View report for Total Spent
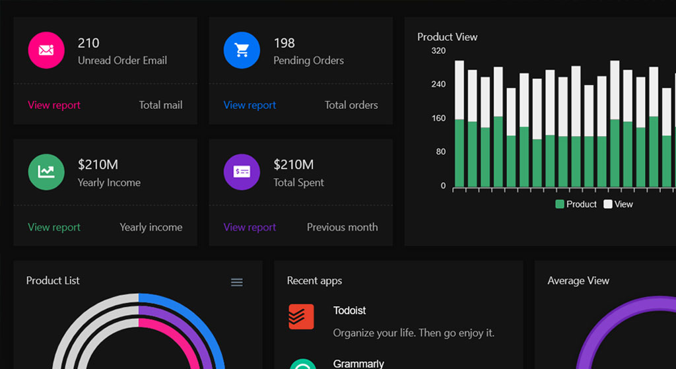The height and width of the screenshot is (369, 676). pyautogui.click(x=250, y=227)
